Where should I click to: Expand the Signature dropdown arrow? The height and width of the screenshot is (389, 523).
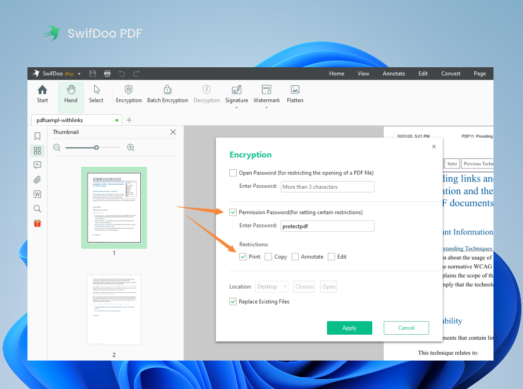point(237,108)
